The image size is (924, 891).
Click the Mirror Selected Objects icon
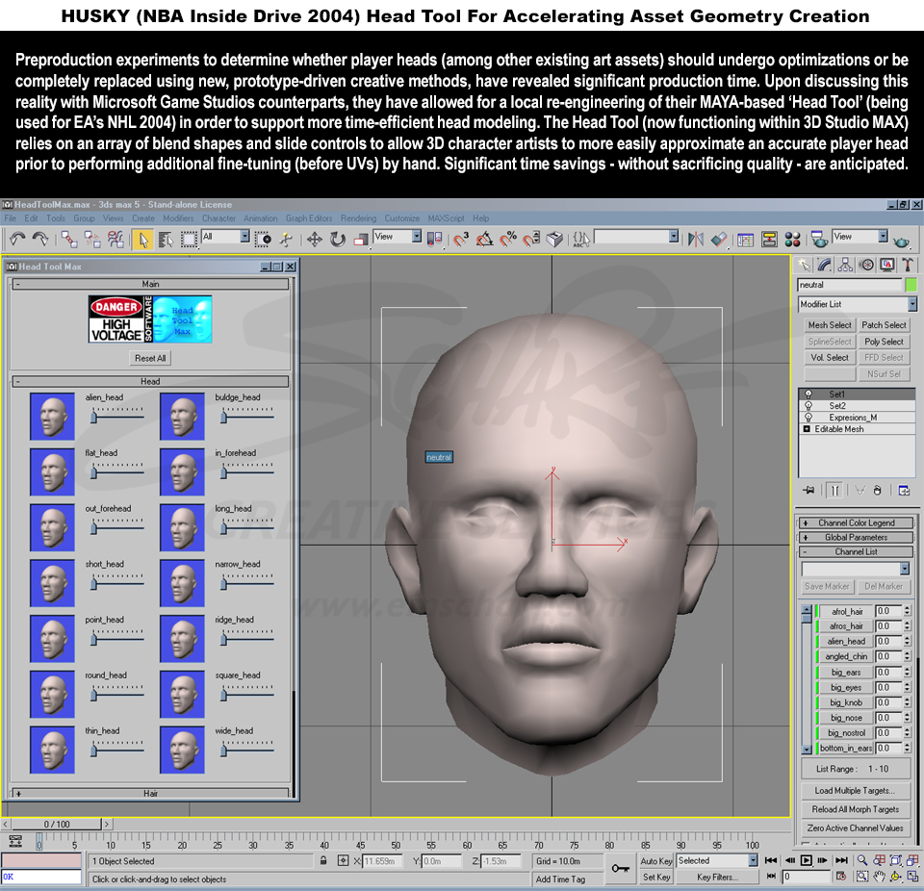[x=695, y=240]
